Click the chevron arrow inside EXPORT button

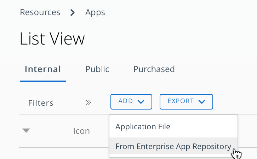(202, 102)
